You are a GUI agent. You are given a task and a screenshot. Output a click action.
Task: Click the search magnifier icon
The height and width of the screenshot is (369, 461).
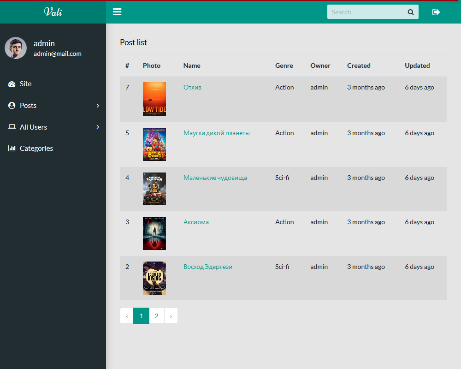pyautogui.click(x=411, y=12)
